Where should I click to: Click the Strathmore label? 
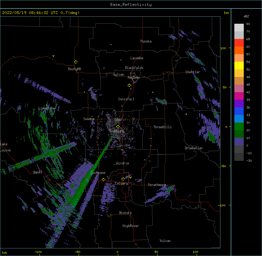click(157, 185)
